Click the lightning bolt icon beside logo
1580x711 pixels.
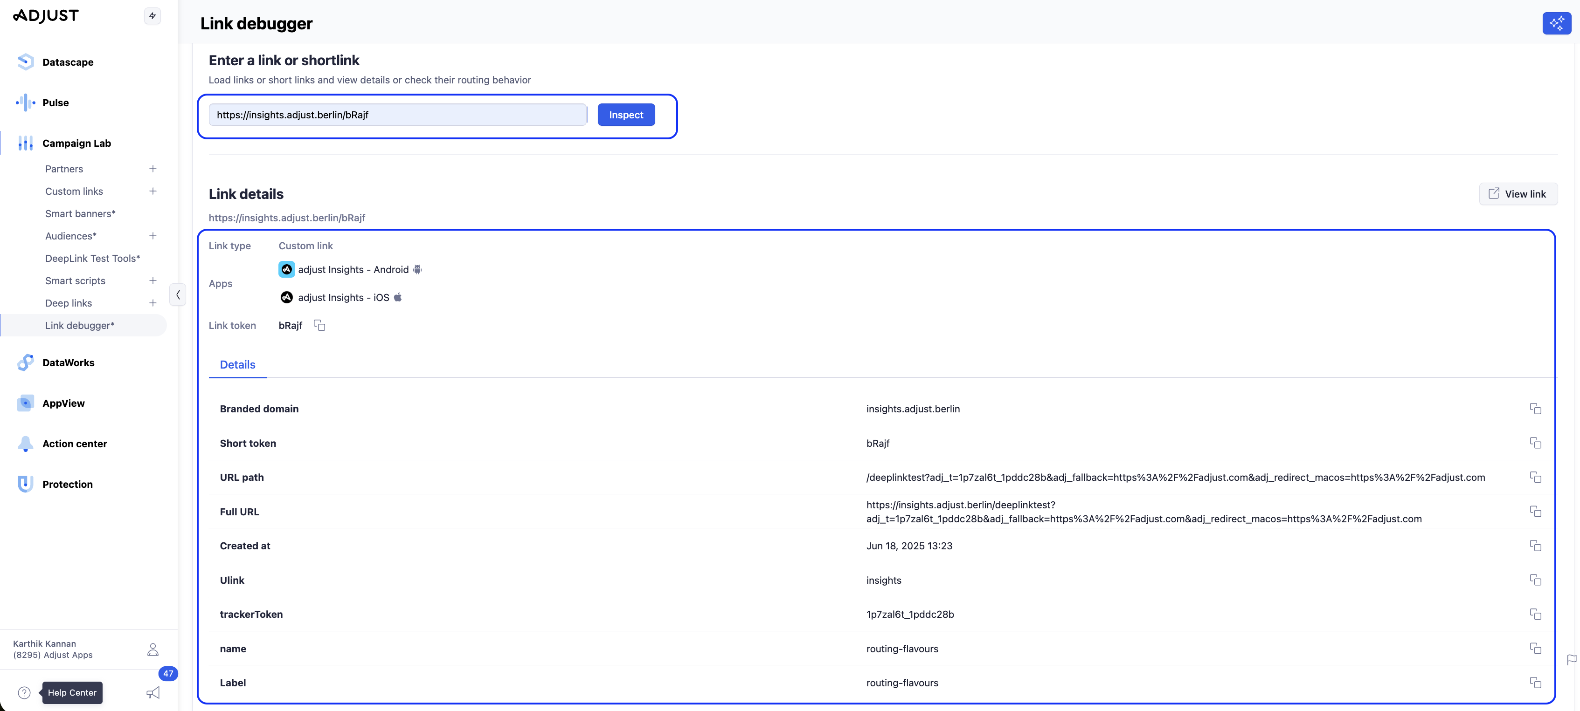coord(152,16)
